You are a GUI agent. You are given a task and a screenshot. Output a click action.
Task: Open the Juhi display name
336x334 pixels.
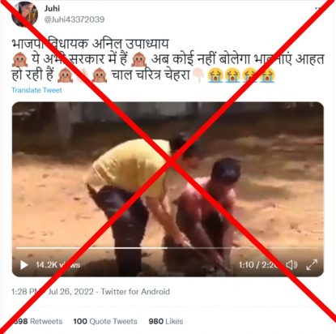pos(52,8)
